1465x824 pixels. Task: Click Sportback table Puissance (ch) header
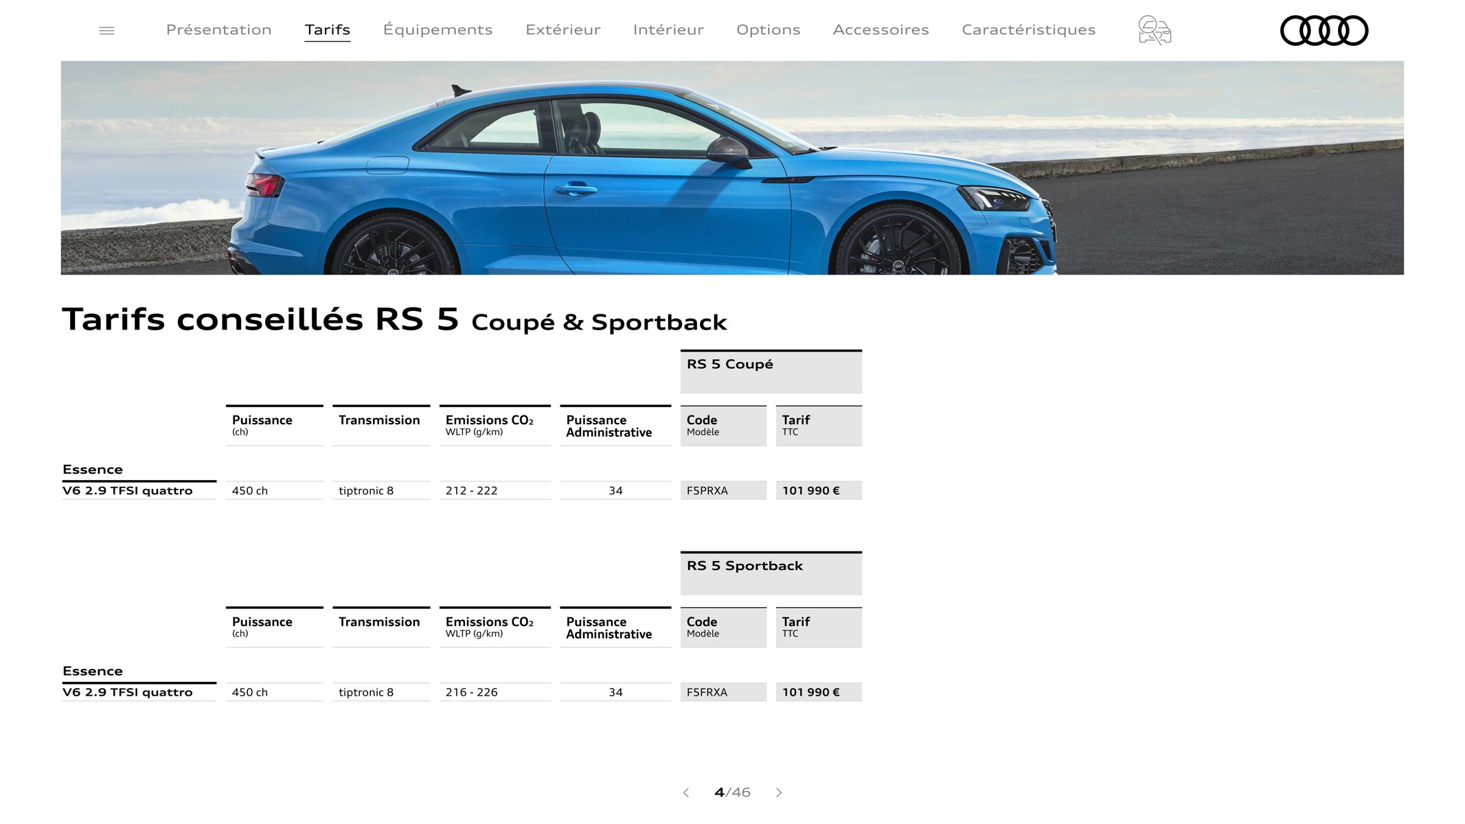pyautogui.click(x=274, y=628)
